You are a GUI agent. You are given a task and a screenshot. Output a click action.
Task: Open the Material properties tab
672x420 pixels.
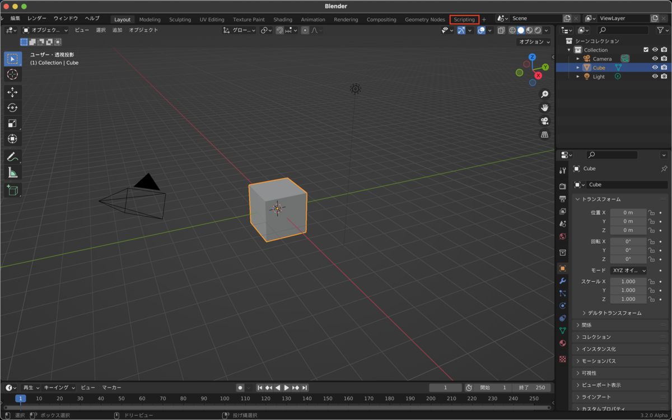[563, 343]
